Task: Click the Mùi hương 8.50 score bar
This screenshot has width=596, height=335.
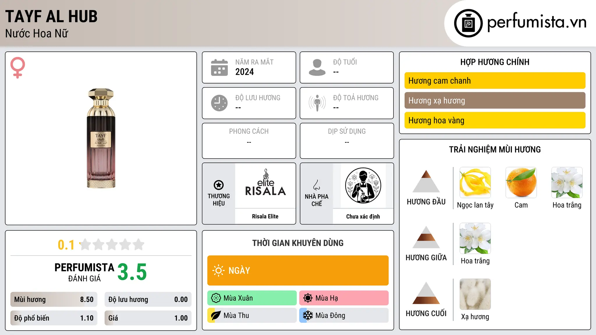Action: [x=54, y=300]
